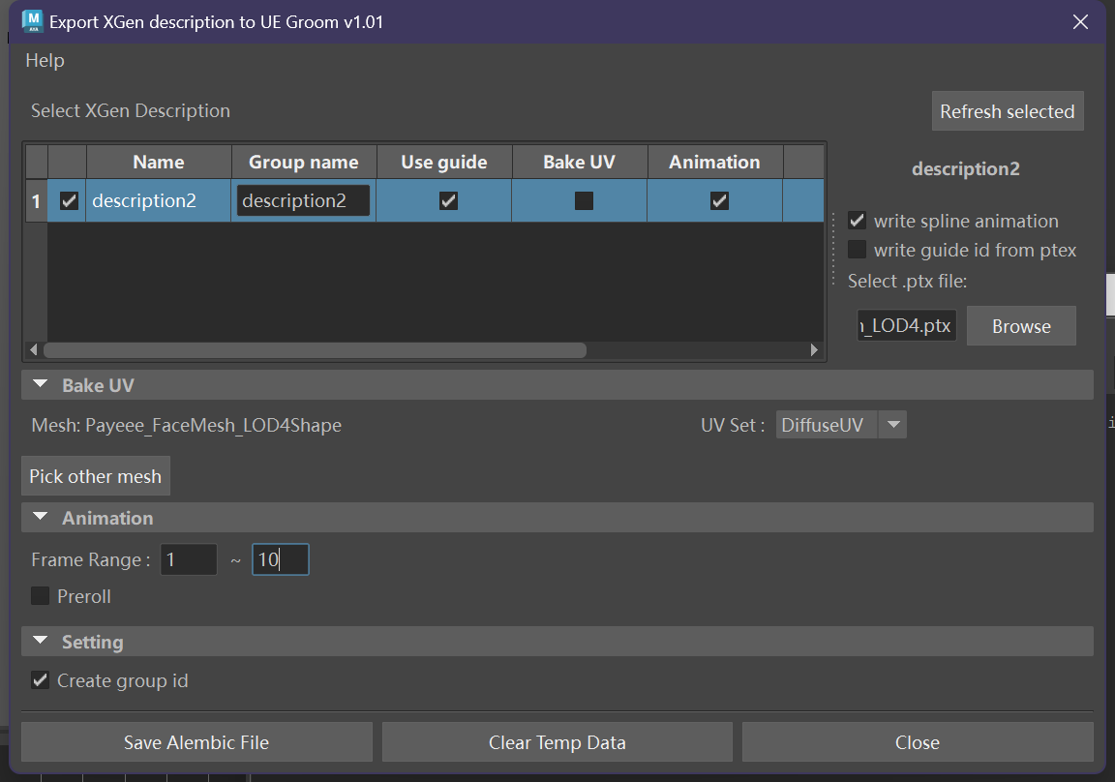
Task: Enable write guide id from ptex
Action: (x=857, y=250)
